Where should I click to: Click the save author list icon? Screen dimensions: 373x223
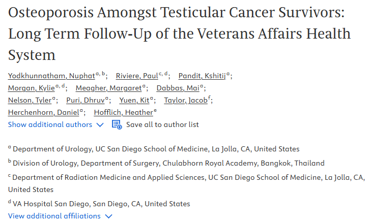point(117,124)
